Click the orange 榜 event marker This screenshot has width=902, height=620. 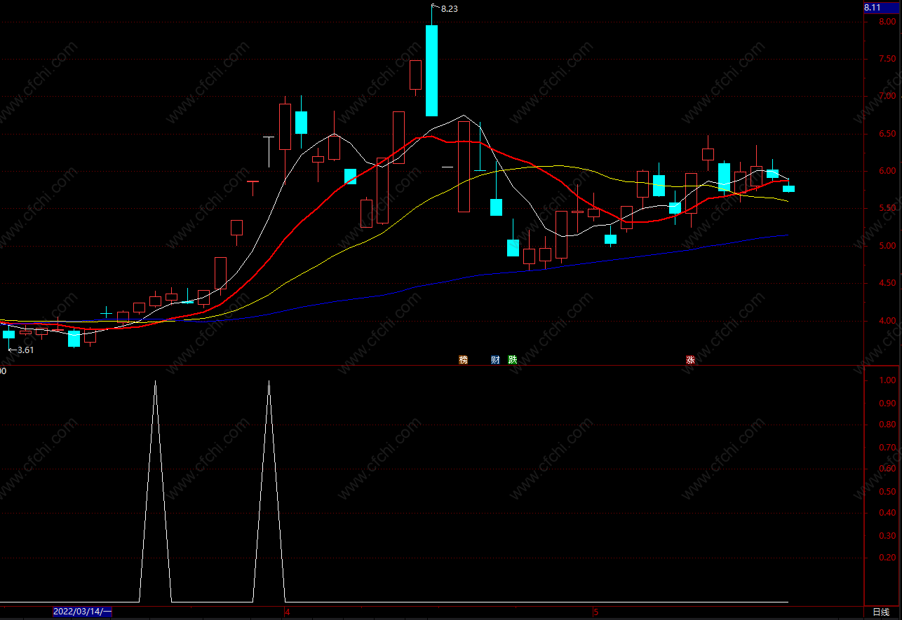(x=463, y=360)
